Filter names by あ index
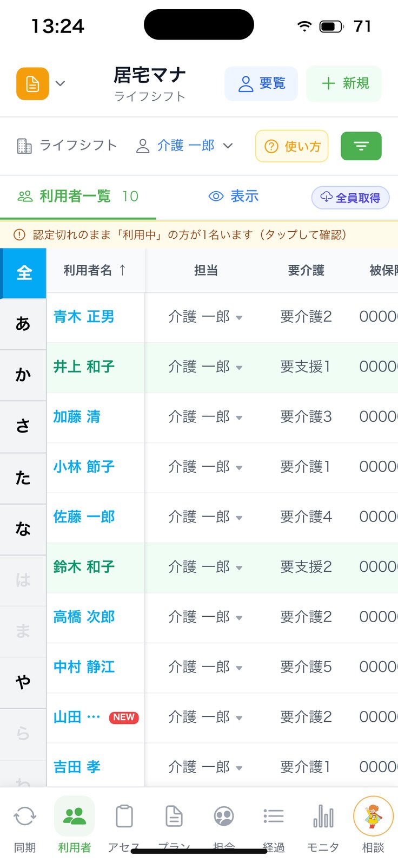Image resolution: width=398 pixels, height=862 pixels. [x=23, y=324]
